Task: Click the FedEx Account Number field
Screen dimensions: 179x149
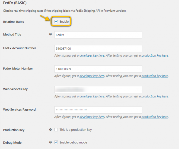Action: (98, 48)
